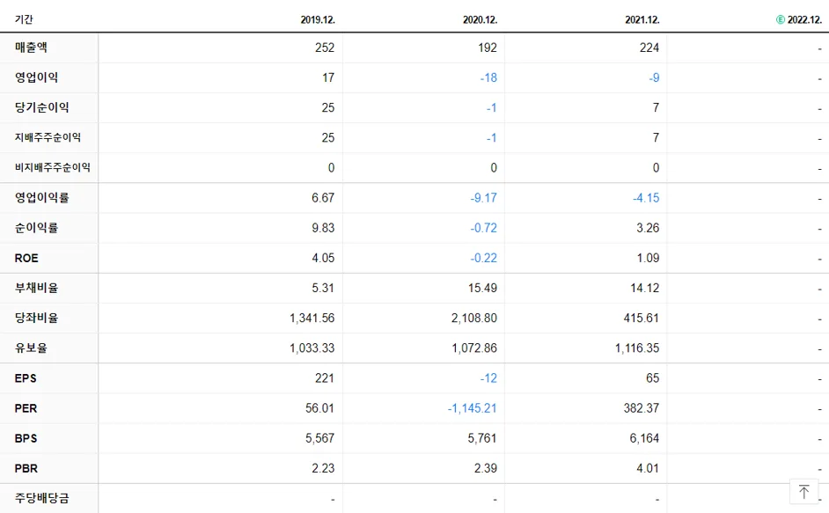Click the 영업이익률 value -9.17
The height and width of the screenshot is (513, 829).
(484, 198)
